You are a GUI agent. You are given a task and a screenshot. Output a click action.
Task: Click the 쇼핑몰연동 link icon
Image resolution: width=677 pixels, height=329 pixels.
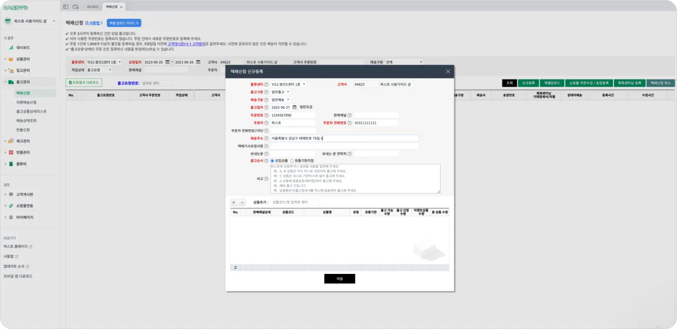(x=11, y=206)
